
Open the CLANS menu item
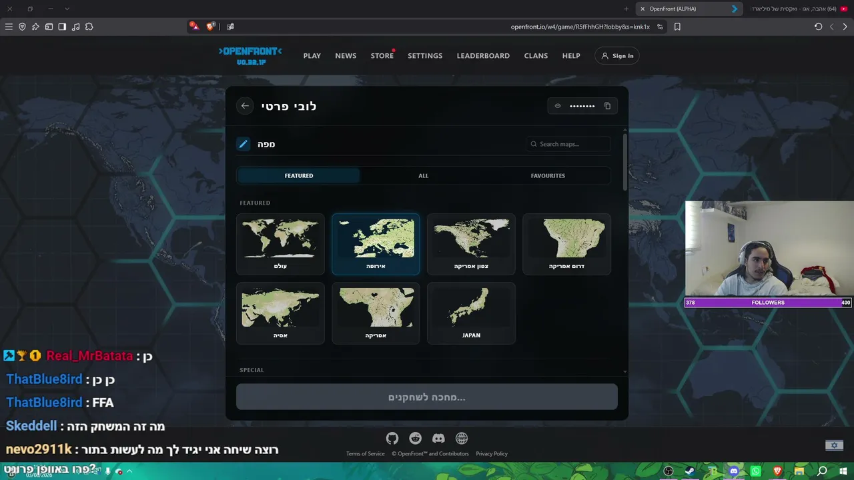pyautogui.click(x=536, y=56)
